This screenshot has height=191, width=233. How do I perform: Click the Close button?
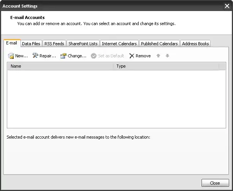(215, 183)
